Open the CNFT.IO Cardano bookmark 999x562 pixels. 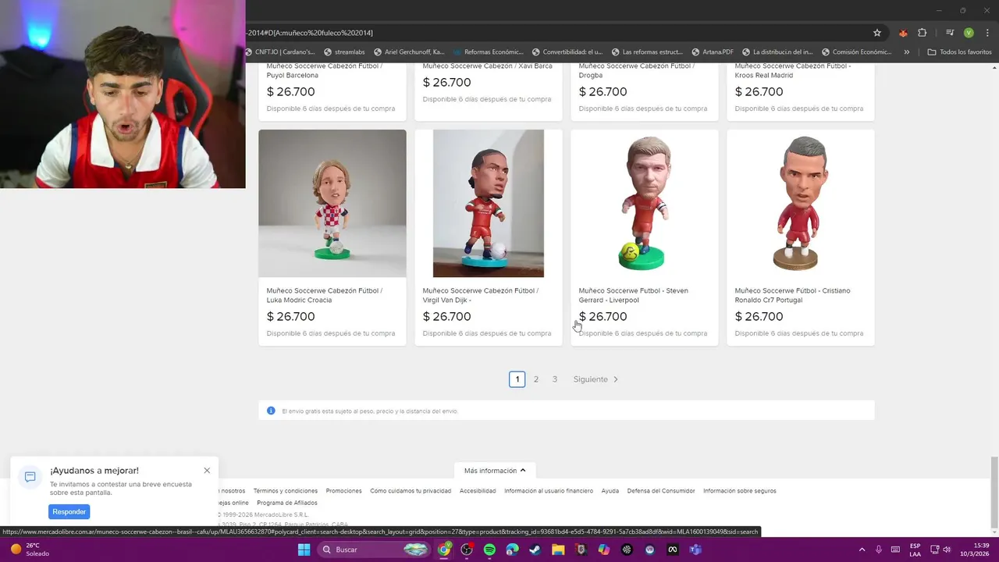(x=280, y=52)
